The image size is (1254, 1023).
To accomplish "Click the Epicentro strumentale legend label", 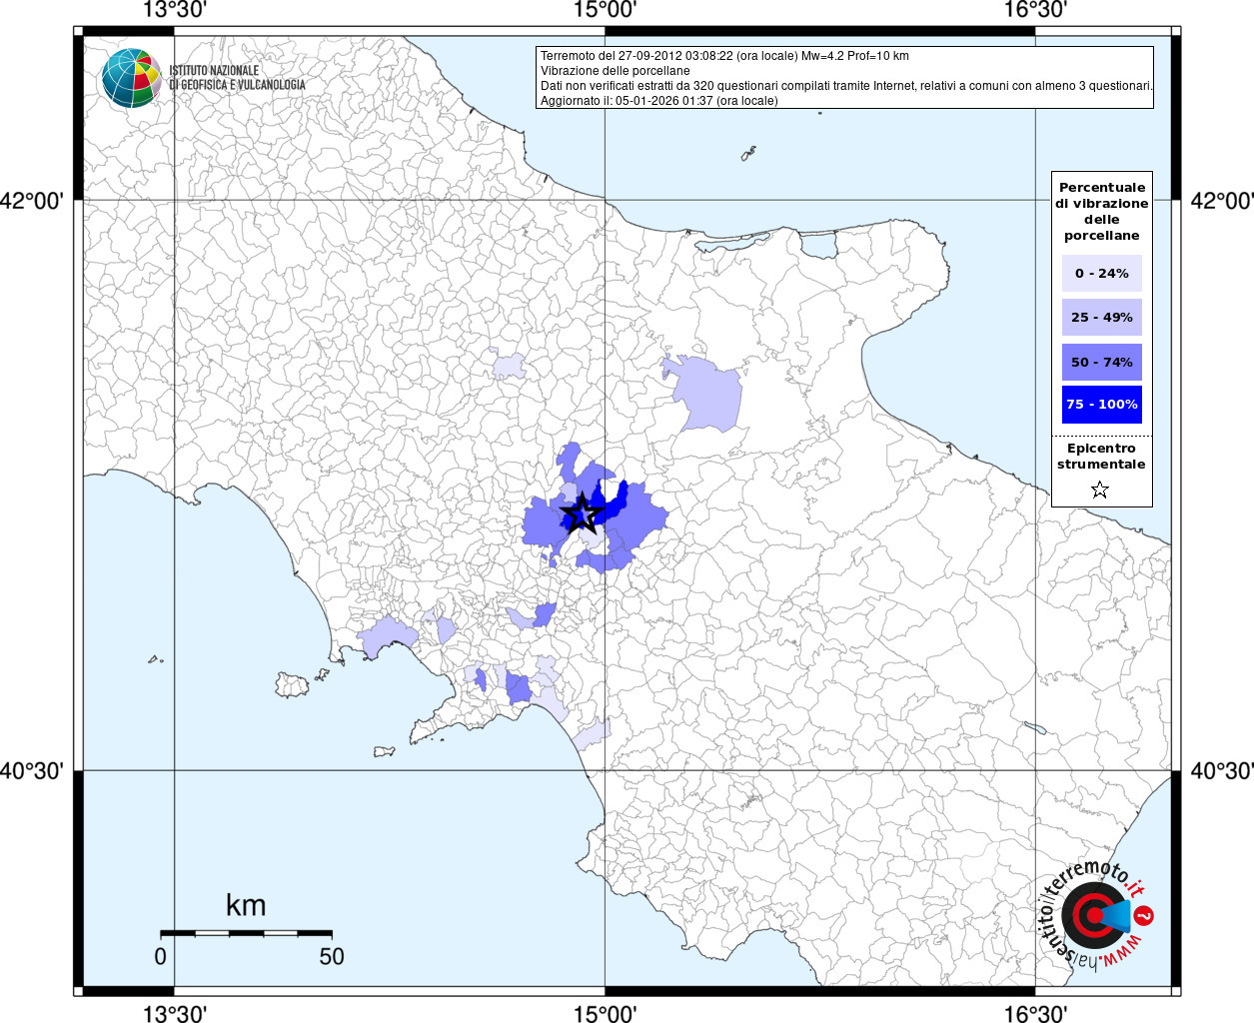I will tap(1101, 457).
